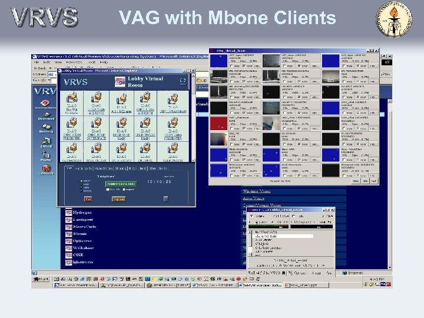Switch to the Other Clients tab

pos(158,168)
